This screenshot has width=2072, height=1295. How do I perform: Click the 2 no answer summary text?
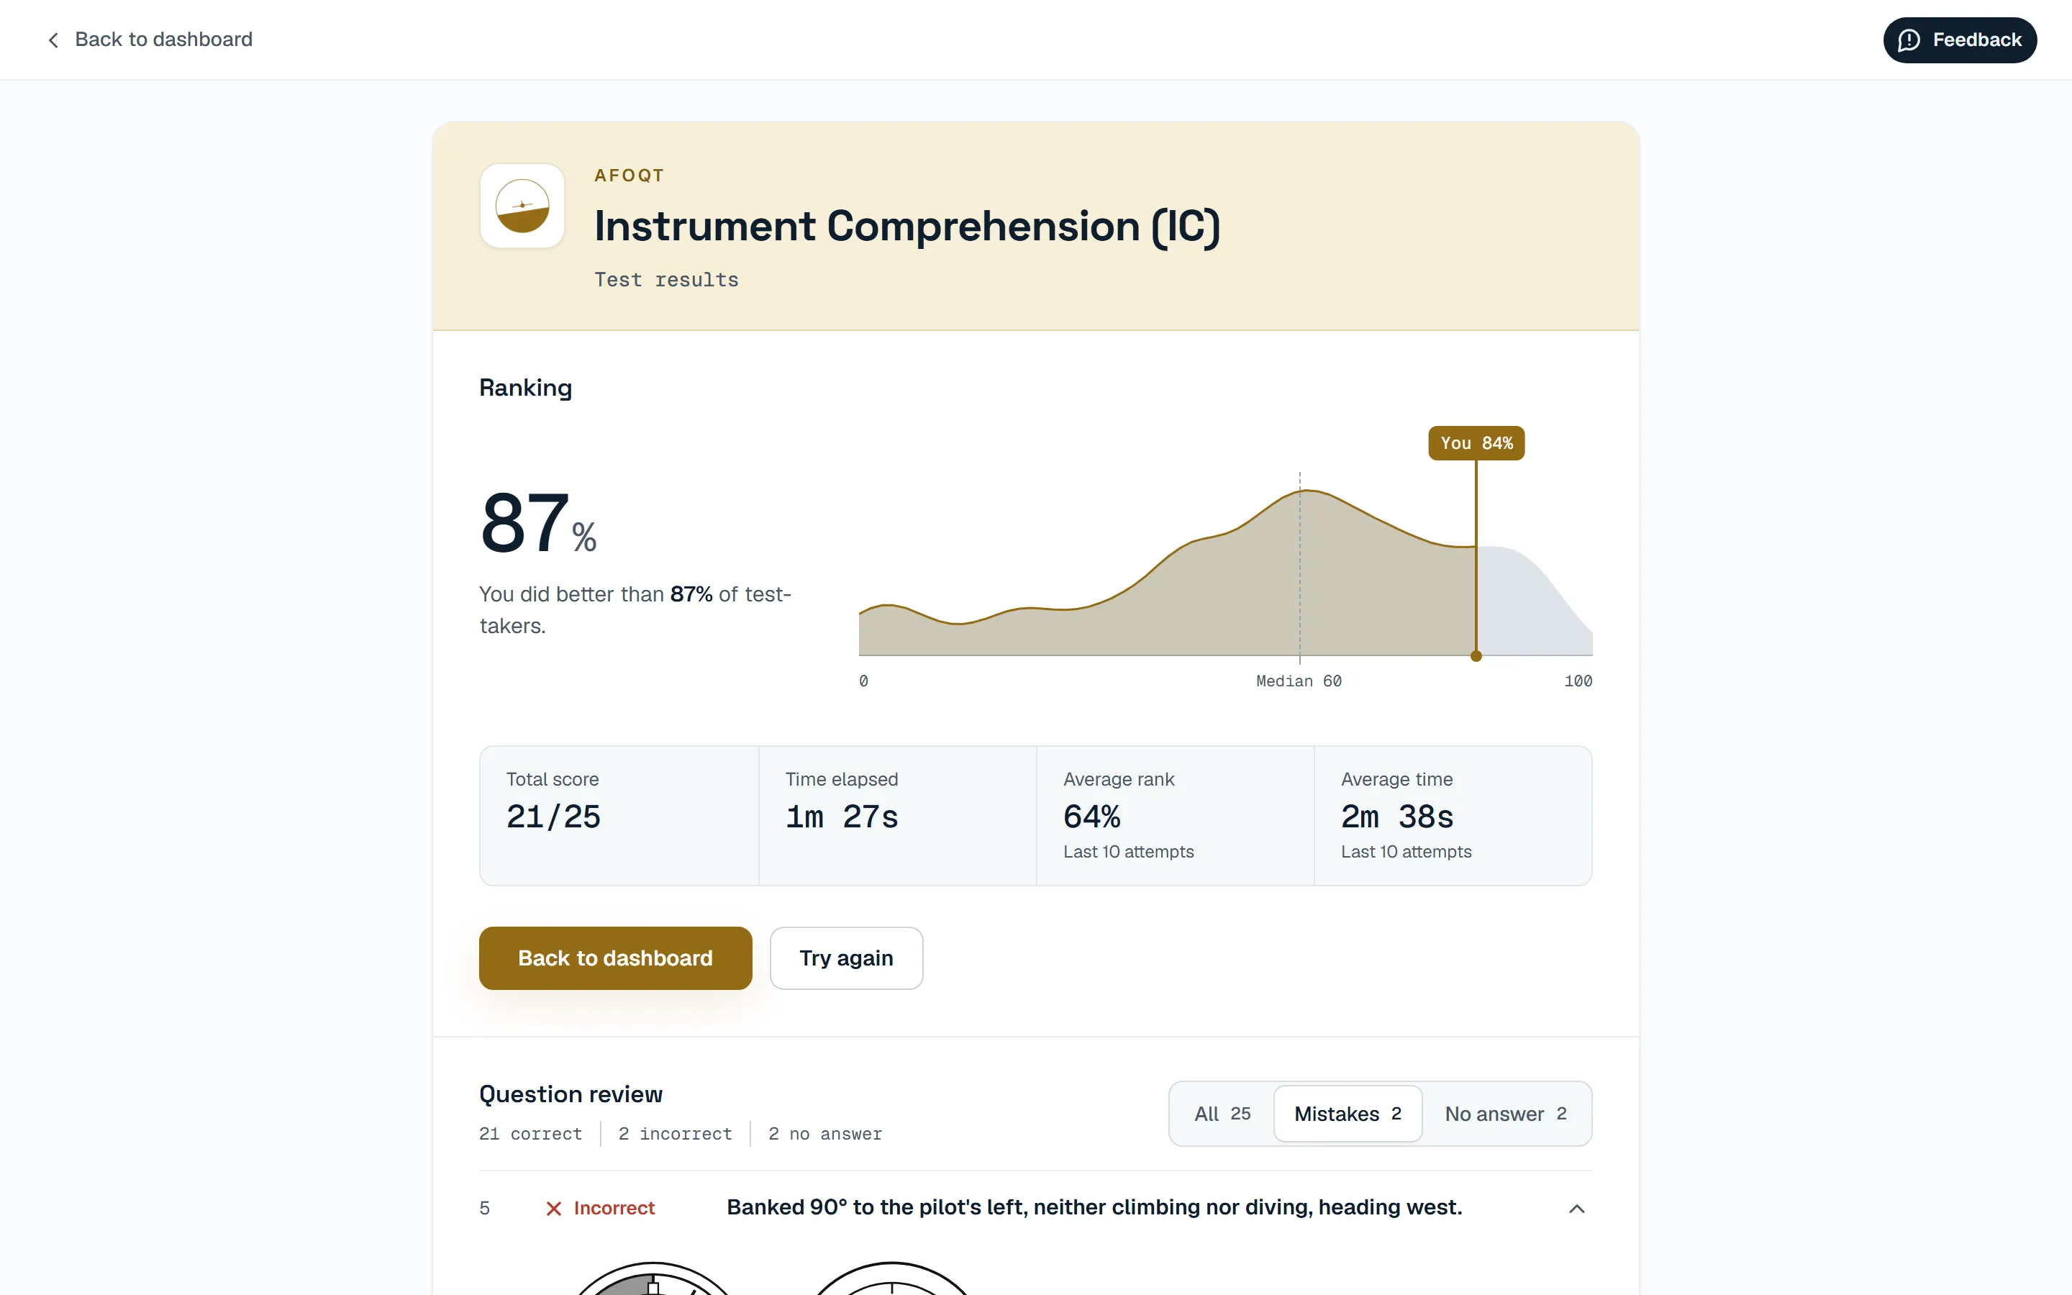pyautogui.click(x=825, y=1134)
